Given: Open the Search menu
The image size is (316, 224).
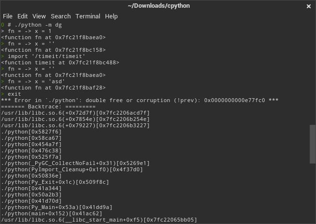Looking at the screenshot, I should coord(60,16).
